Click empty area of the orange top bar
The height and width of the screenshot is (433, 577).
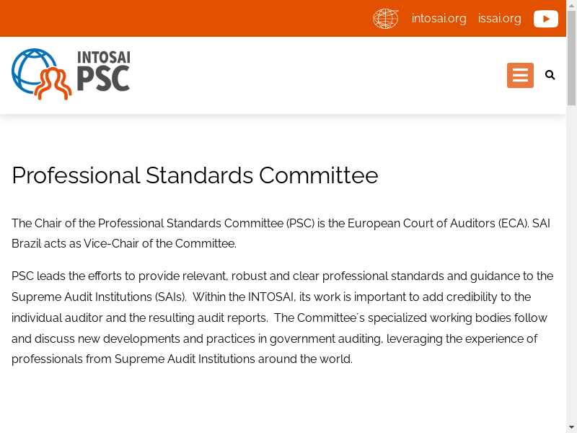pos(184,19)
